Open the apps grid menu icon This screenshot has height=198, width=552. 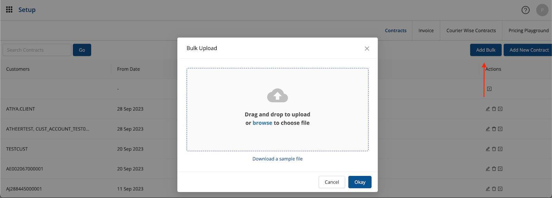click(9, 10)
